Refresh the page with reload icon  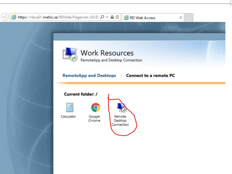click(x=117, y=17)
